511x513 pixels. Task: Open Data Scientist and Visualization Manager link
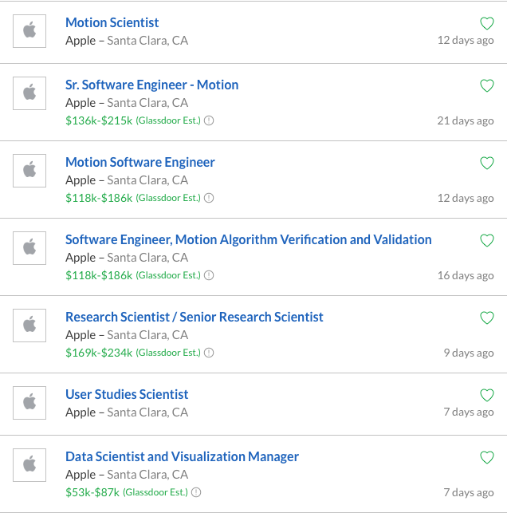point(182,457)
